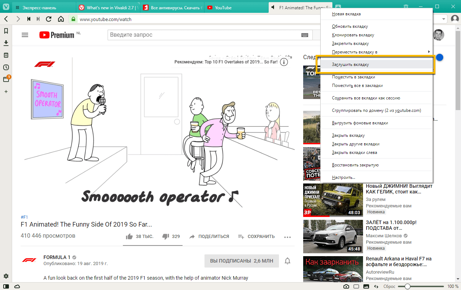This screenshot has height=290, width=461.
Task: Choose 'Закрыть другие вкладки' menu entry
Action: (377, 144)
